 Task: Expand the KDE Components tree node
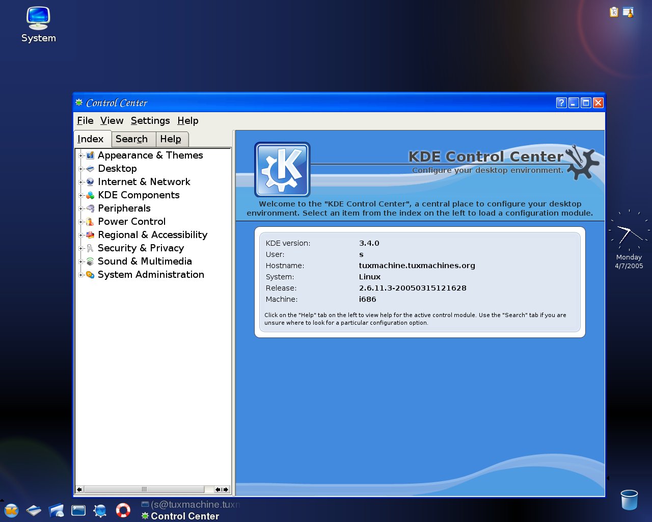pos(80,195)
